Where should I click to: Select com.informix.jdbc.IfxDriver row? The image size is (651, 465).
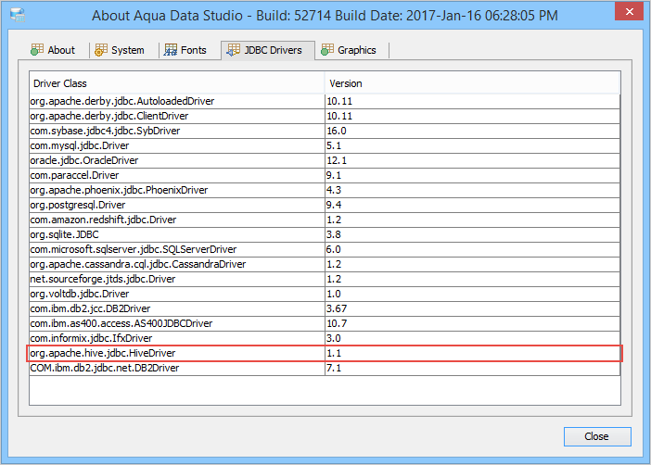(x=325, y=338)
